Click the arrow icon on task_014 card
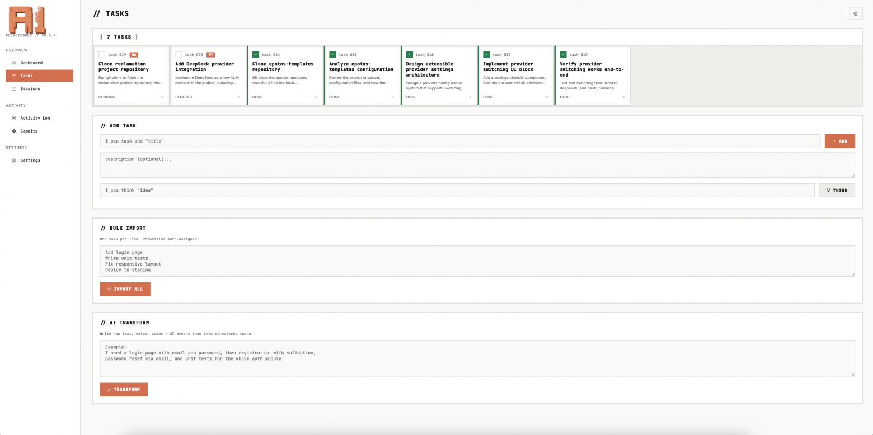The height and width of the screenshot is (435, 873). pos(315,97)
